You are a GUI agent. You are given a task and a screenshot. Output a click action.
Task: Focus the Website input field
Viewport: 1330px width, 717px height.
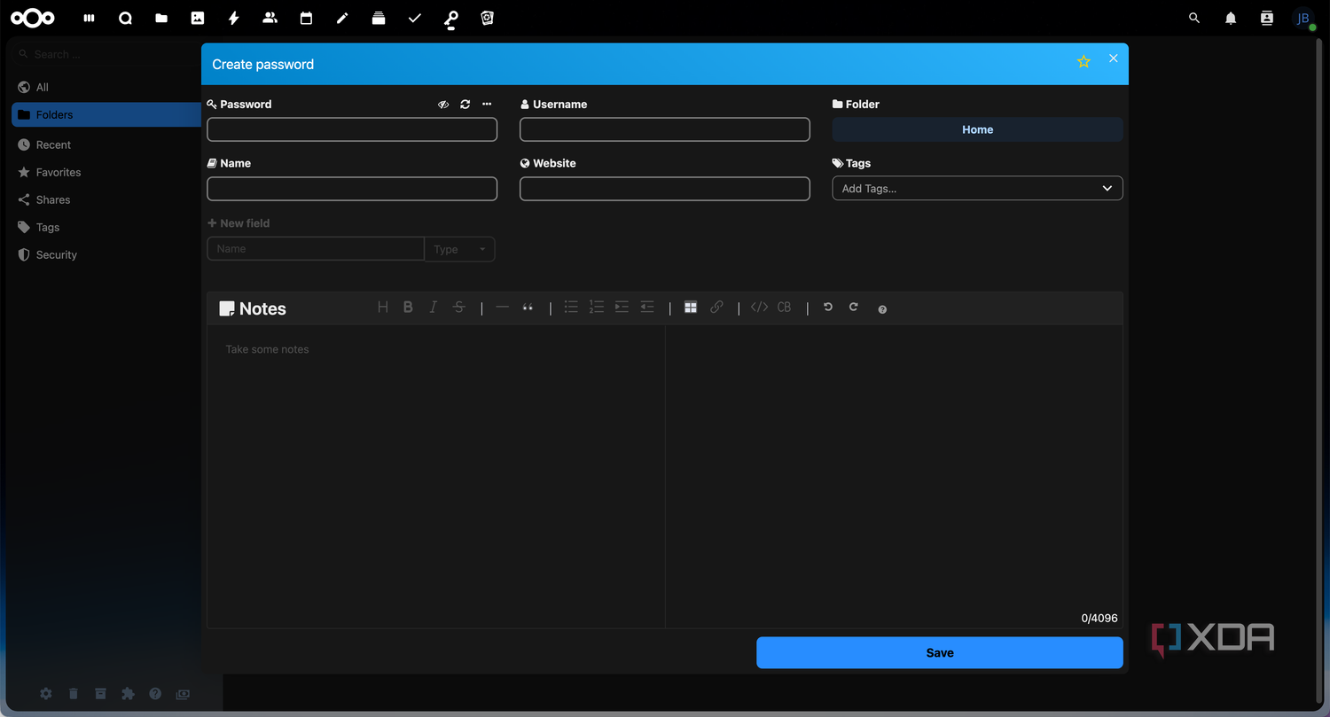(x=665, y=189)
